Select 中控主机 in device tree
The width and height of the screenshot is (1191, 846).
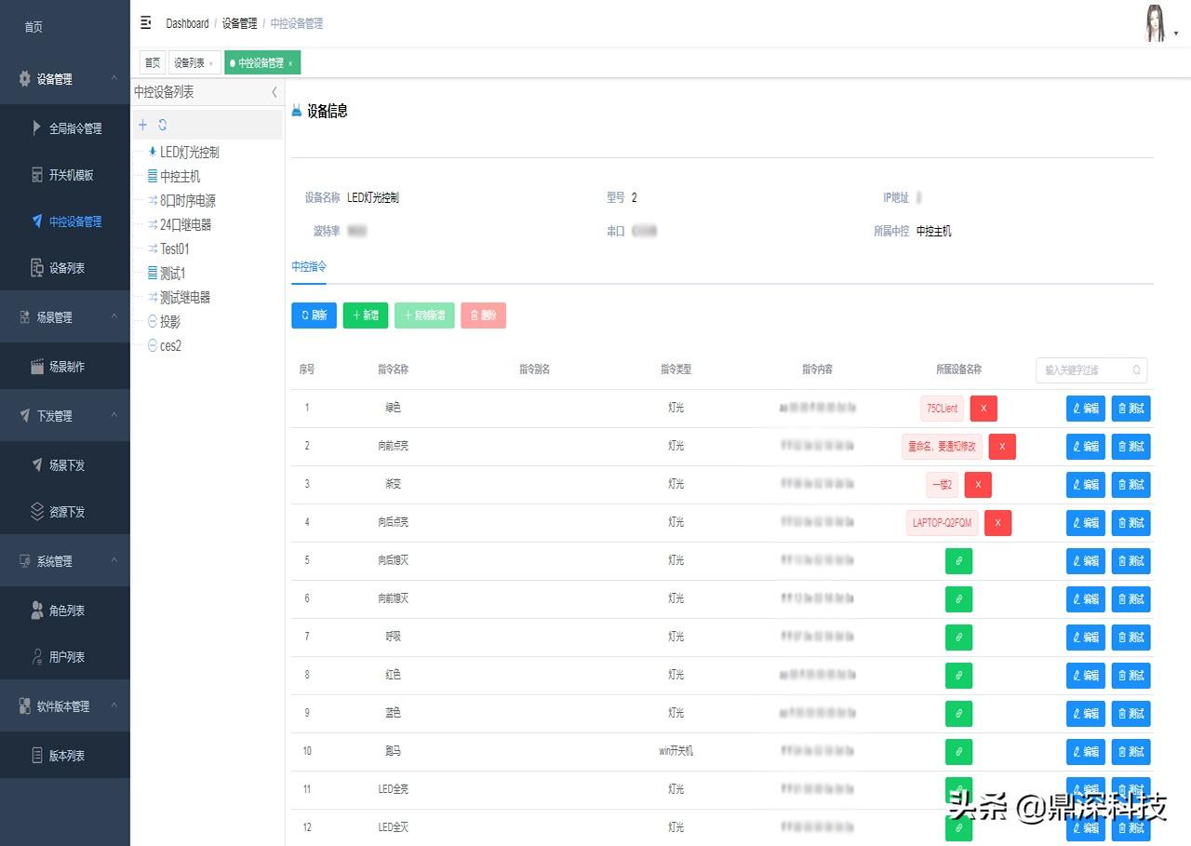click(180, 176)
